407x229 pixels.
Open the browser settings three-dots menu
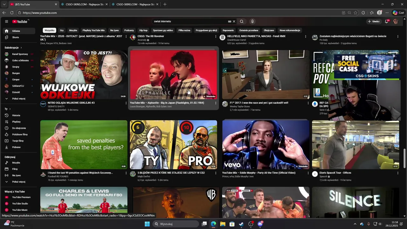387,13
